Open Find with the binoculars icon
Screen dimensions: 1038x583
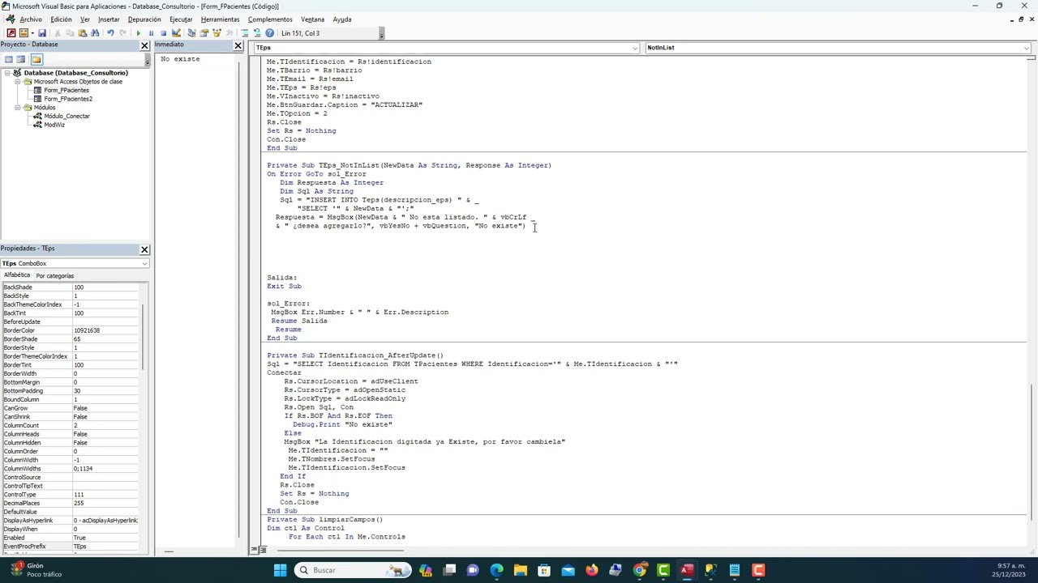click(95, 33)
